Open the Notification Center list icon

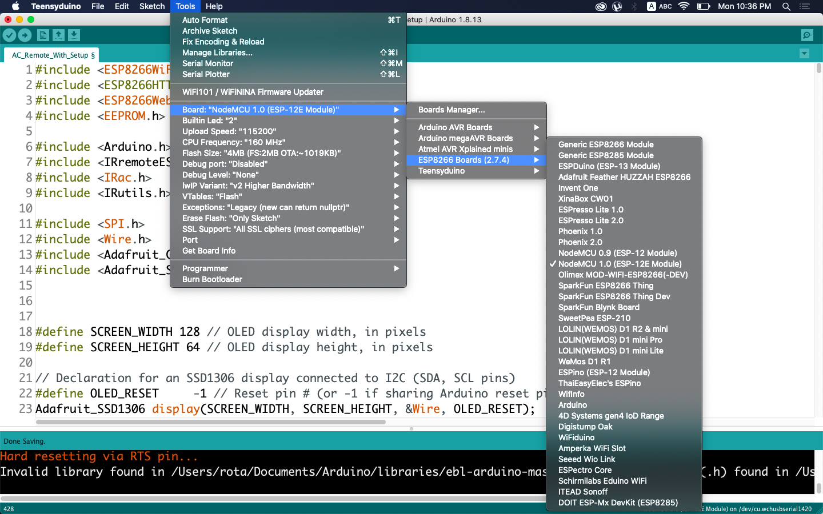[805, 6]
